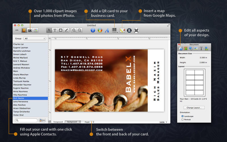Screen dimensions: 227x142
Task: Select Portrait orientation radio button
Action: [182, 120]
